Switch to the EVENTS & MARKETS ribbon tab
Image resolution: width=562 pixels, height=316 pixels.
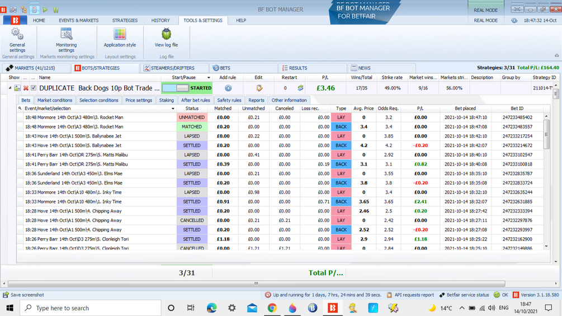tap(78, 21)
